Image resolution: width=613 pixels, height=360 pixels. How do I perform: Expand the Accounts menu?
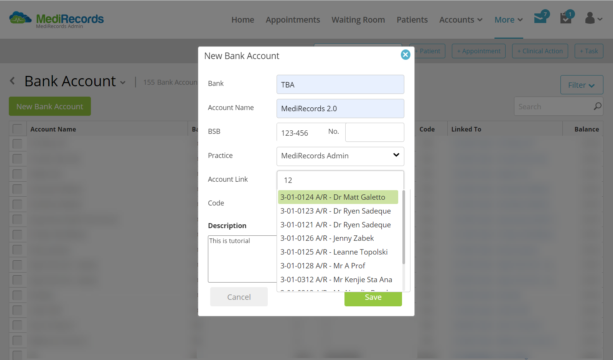pos(461,20)
